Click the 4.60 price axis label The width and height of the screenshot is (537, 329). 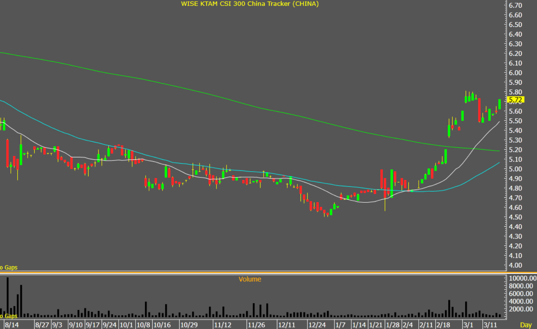(515, 207)
